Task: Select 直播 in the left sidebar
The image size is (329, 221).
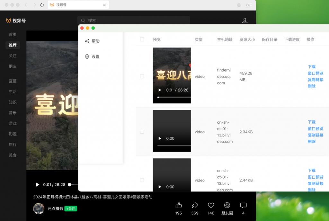Action: 13,81
